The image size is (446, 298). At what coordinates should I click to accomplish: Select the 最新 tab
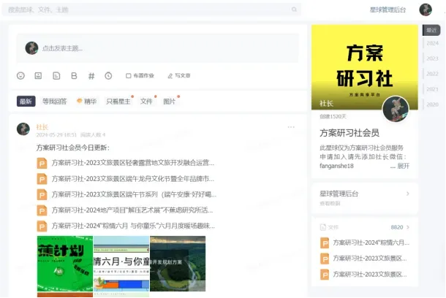point(26,101)
